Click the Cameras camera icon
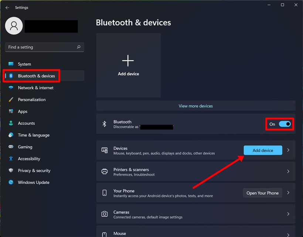Image resolution: width=303 pixels, height=237 pixels. (105, 214)
